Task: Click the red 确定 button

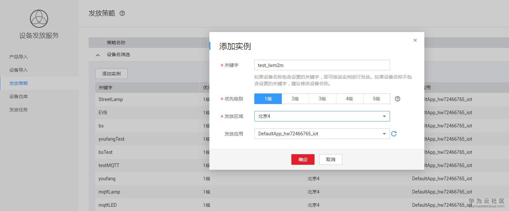Action: click(x=303, y=159)
